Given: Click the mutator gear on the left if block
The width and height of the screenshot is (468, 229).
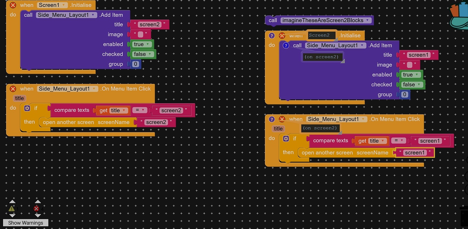Looking at the screenshot, I should pos(27,108).
